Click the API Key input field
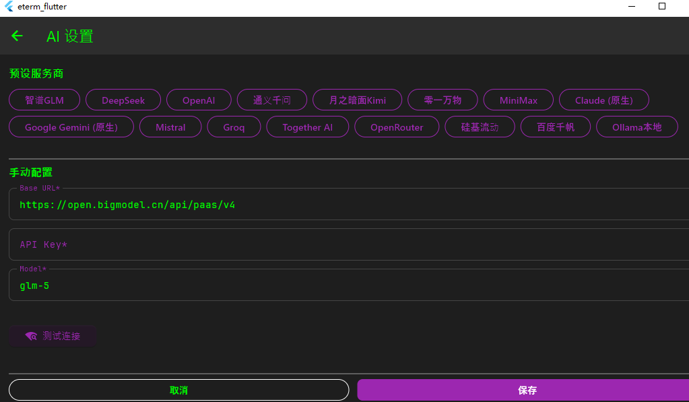The height and width of the screenshot is (402, 689). tap(337, 244)
